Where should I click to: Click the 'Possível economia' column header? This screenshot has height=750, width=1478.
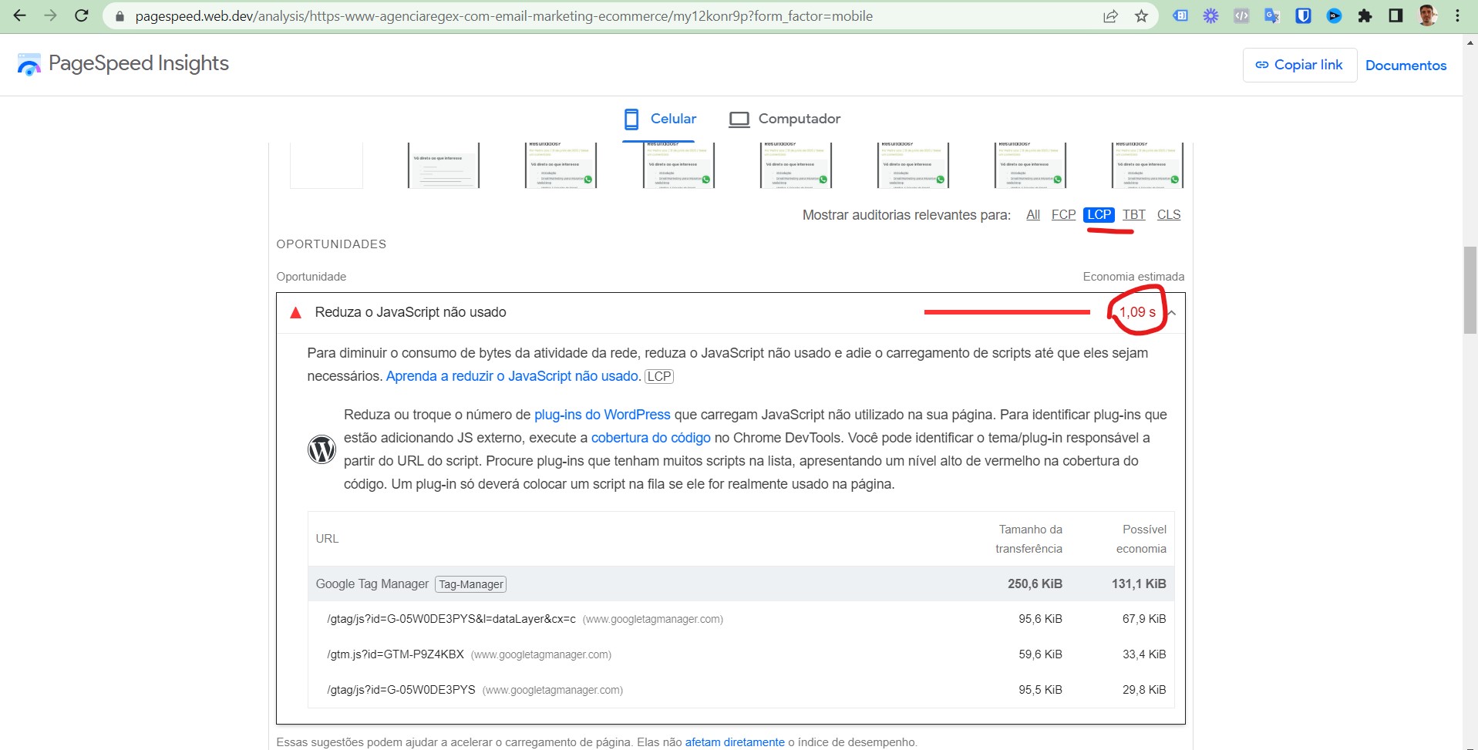tap(1141, 539)
